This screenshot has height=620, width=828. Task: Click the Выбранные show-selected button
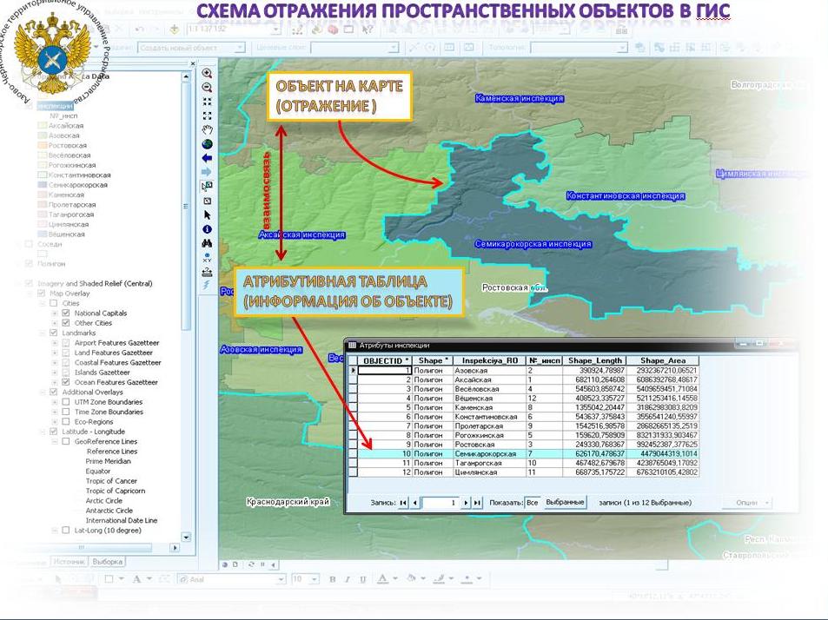pyautogui.click(x=565, y=502)
